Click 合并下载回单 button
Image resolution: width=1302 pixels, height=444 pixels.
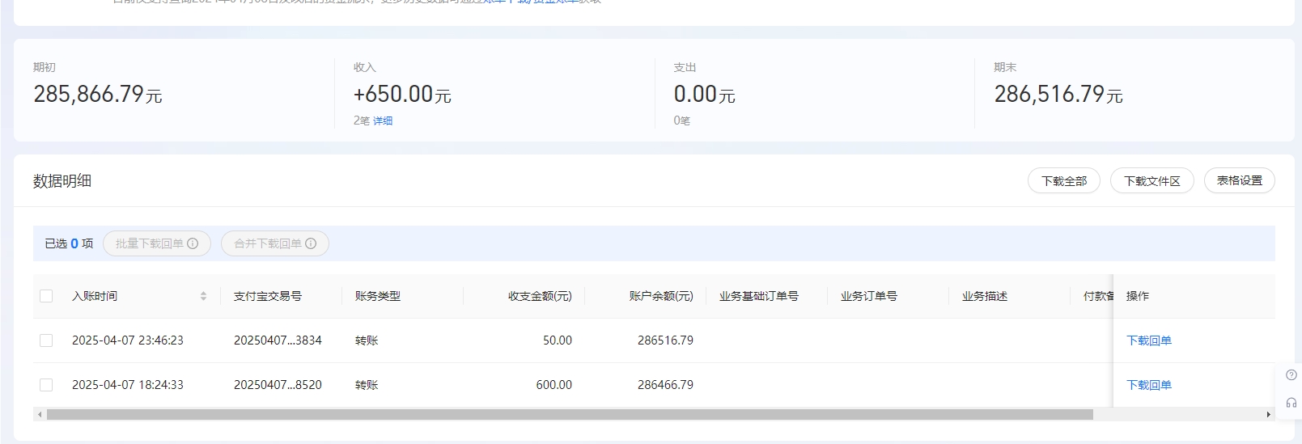275,243
